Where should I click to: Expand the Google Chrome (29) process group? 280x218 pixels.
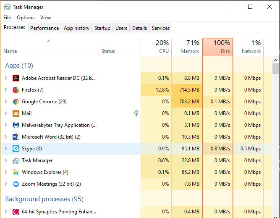point(6,102)
